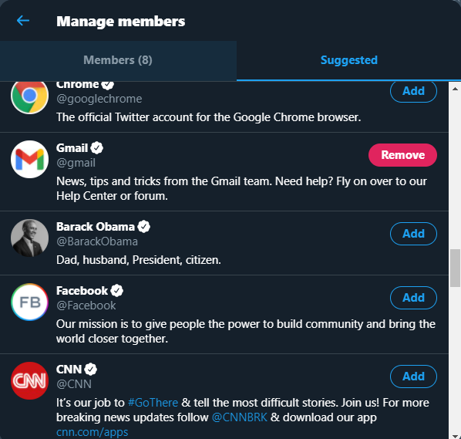Click the scrollbar down arrow
Viewport: 461px width, 439px height.
[x=455, y=436]
